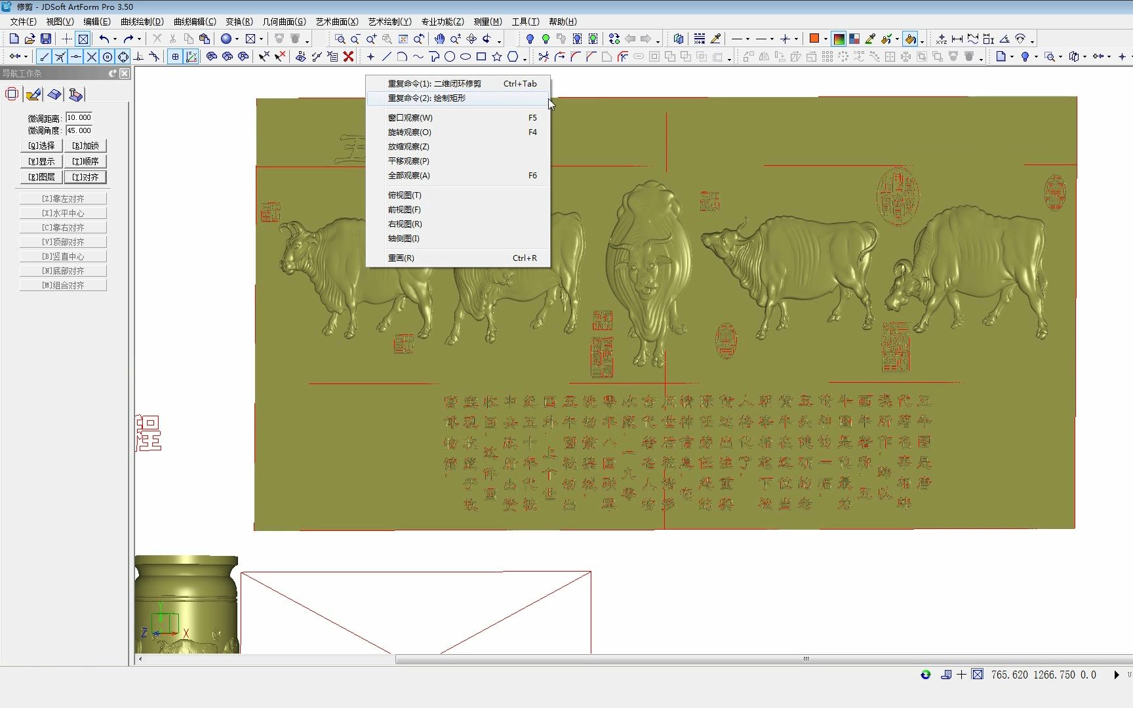Select the draw point cross tool
The height and width of the screenshot is (708, 1133).
tap(370, 56)
